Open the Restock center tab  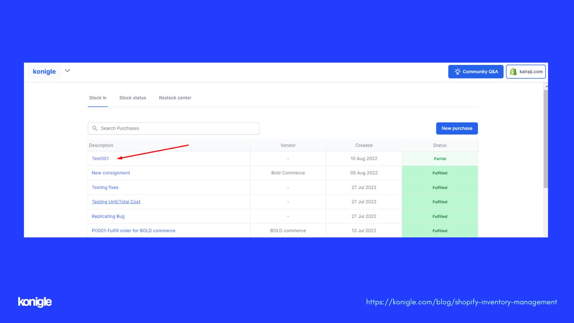tap(175, 98)
